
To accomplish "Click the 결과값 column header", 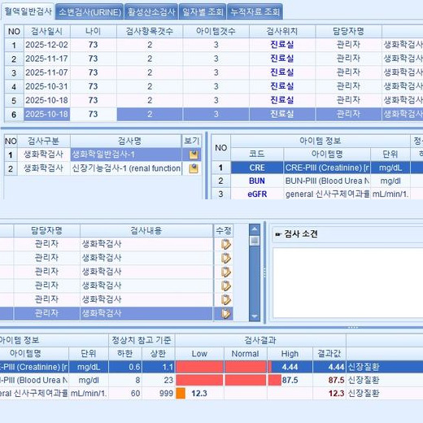I will click(x=329, y=354).
